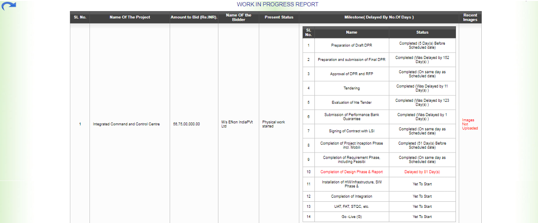The height and width of the screenshot is (223, 538).
Task: Click the bid amount 56,75,00,000.00 cell
Action: click(x=186, y=124)
